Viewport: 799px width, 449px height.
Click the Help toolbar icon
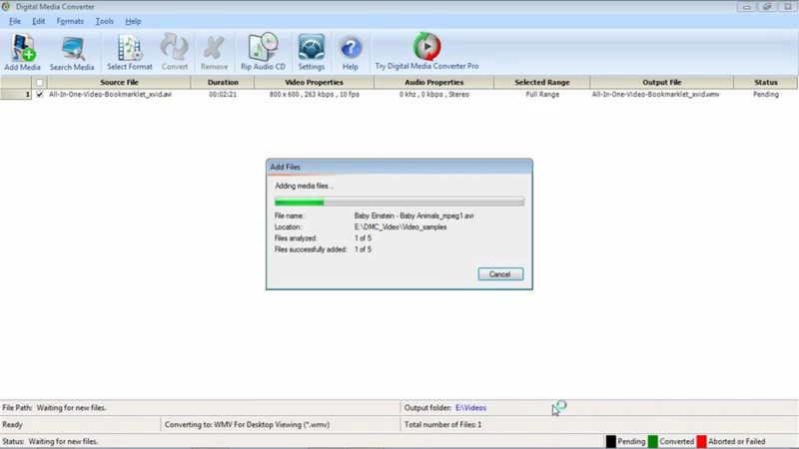click(351, 52)
